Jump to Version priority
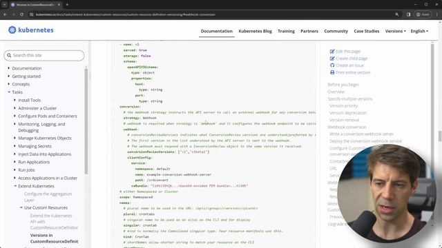 (344, 105)
